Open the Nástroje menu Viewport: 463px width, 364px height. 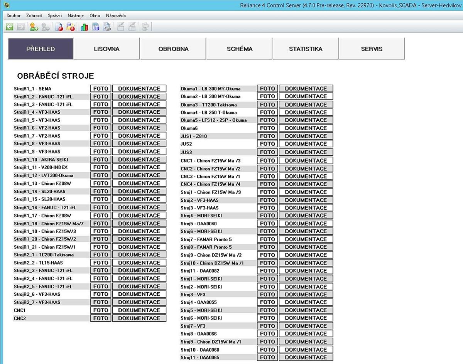pyautogui.click(x=75, y=16)
